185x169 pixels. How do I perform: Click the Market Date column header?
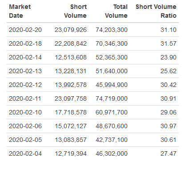tap(20, 11)
